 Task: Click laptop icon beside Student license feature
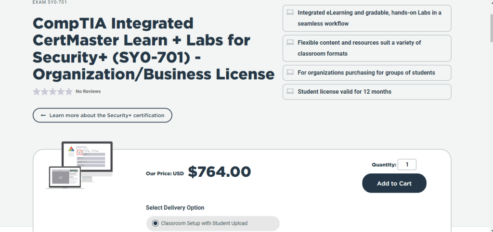tap(290, 91)
